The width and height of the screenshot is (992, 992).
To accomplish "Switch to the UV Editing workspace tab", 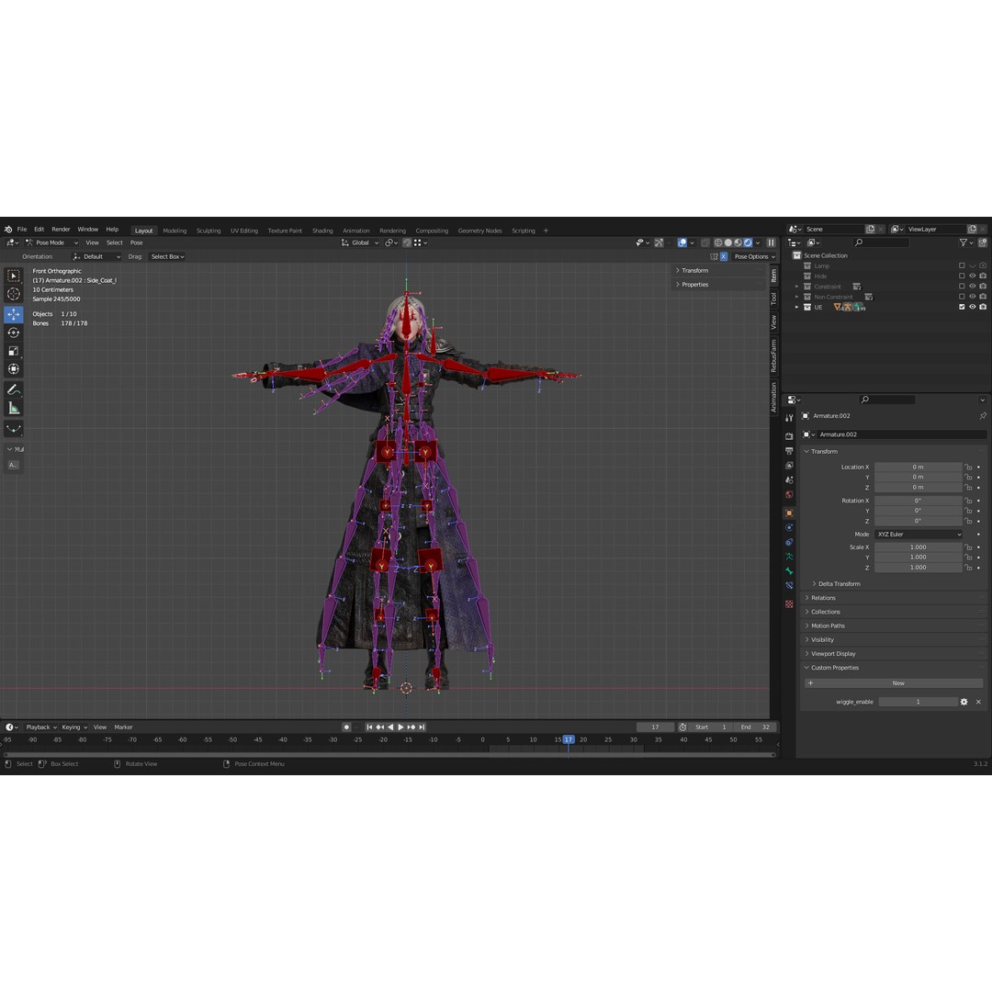I will [x=244, y=231].
